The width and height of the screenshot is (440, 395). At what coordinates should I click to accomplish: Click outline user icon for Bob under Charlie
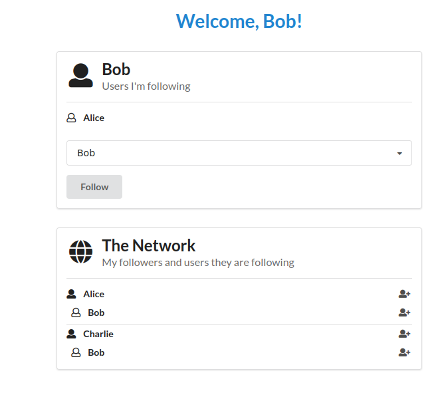coord(76,352)
